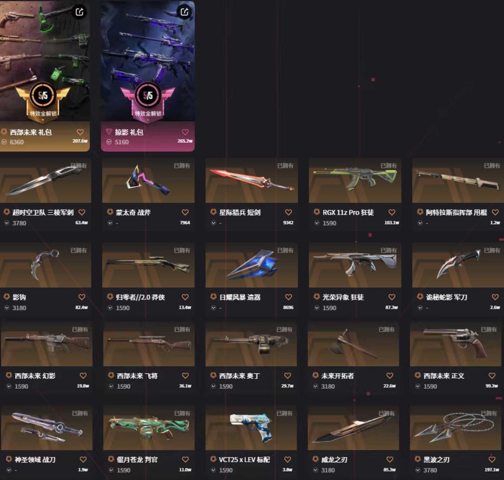Click share icon on 西部未来 礼包 card
This screenshot has height=480, width=504.
click(x=79, y=12)
